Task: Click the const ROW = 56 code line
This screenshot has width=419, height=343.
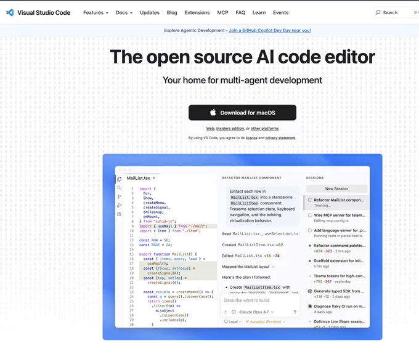Action: click(x=154, y=240)
